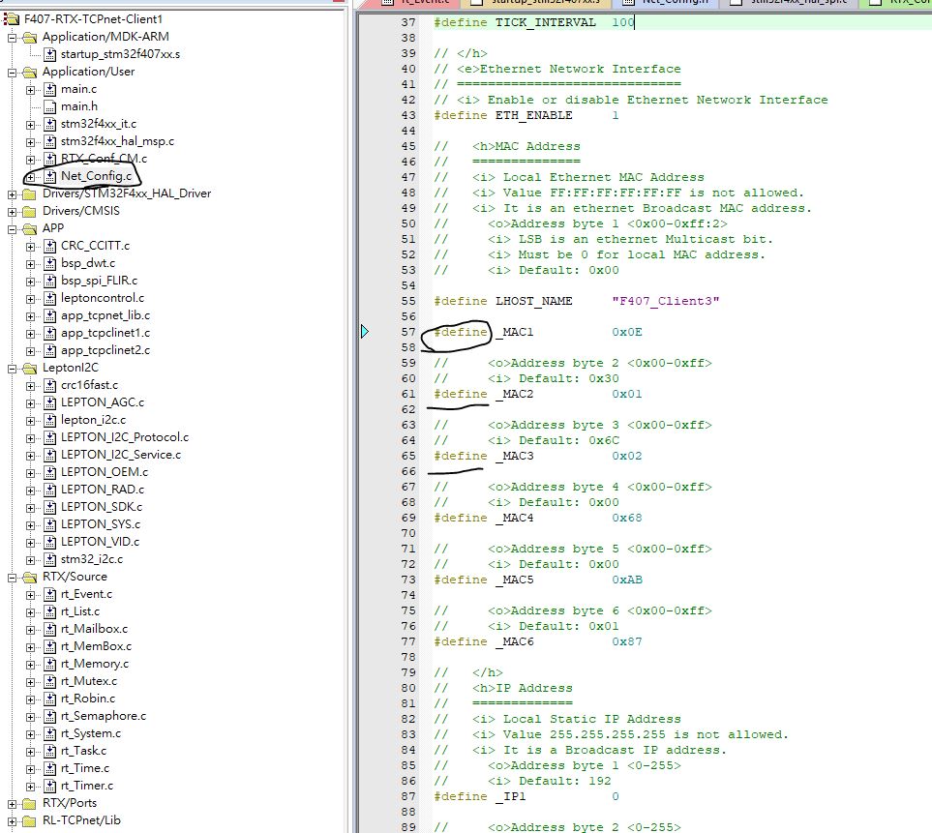The height and width of the screenshot is (833, 932).
Task: Click the crc16fast.c file icon
Action: pos(50,385)
